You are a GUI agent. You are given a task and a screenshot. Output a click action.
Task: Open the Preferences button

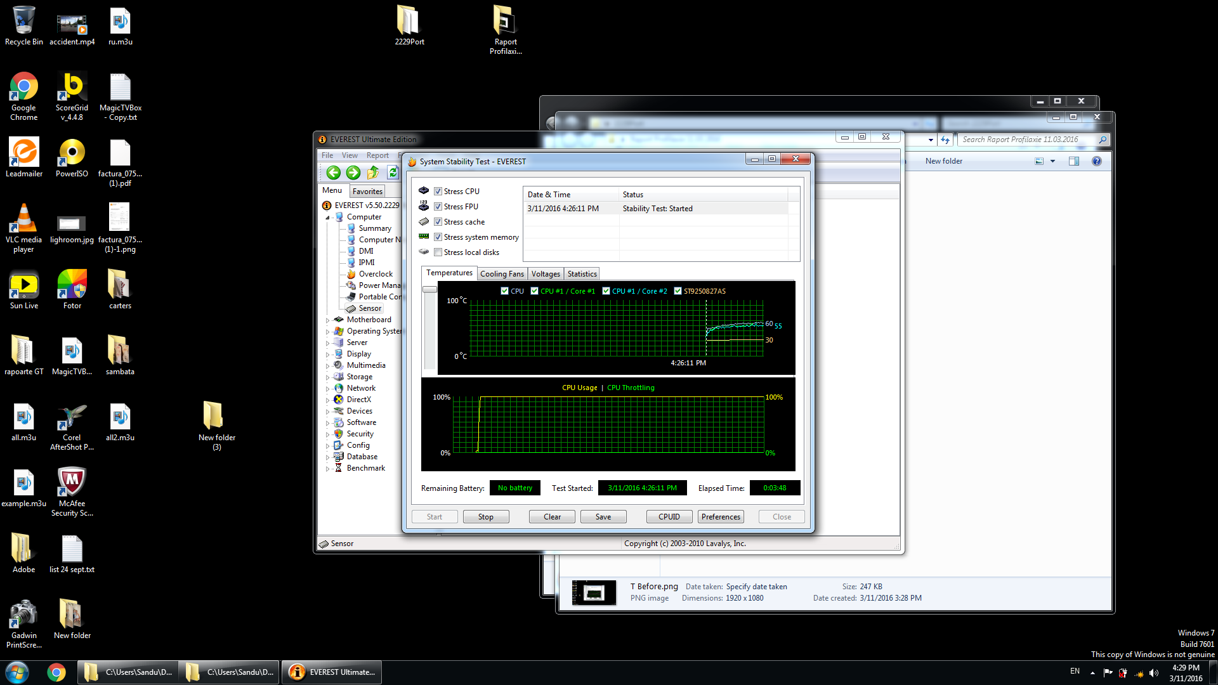tap(721, 517)
